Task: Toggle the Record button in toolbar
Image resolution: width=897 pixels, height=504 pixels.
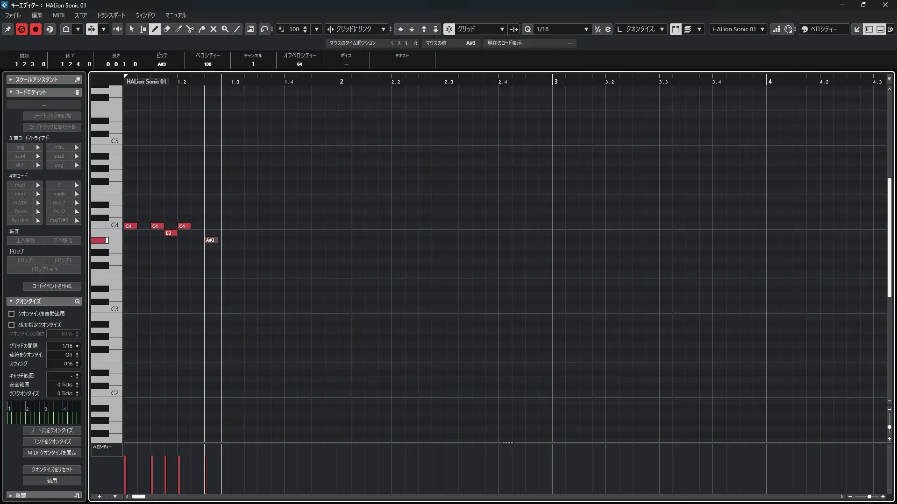Action: click(x=36, y=29)
